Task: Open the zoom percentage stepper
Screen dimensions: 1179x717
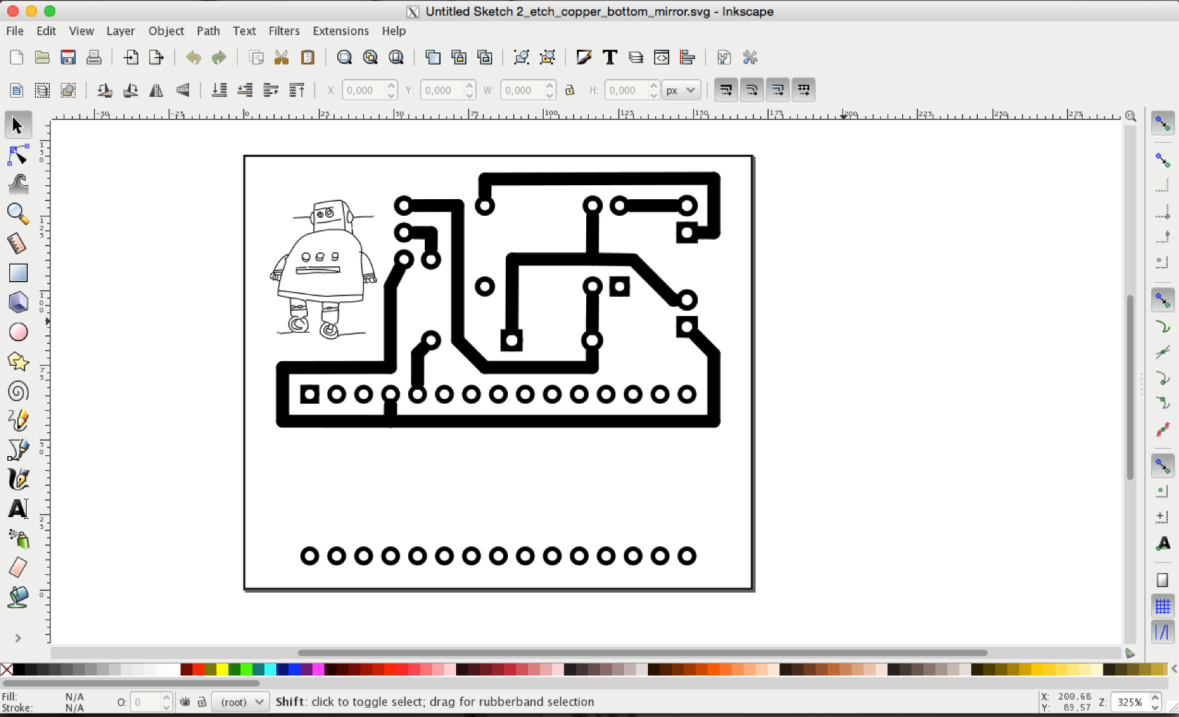Action: 1135,701
